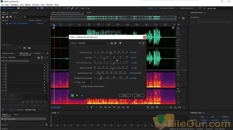Delete preset in Adaptive Noise Reduction dialog

pyautogui.click(x=115, y=43)
